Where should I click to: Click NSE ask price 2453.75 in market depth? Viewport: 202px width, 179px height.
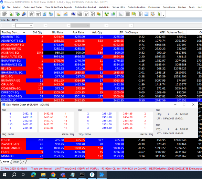[48, 124]
